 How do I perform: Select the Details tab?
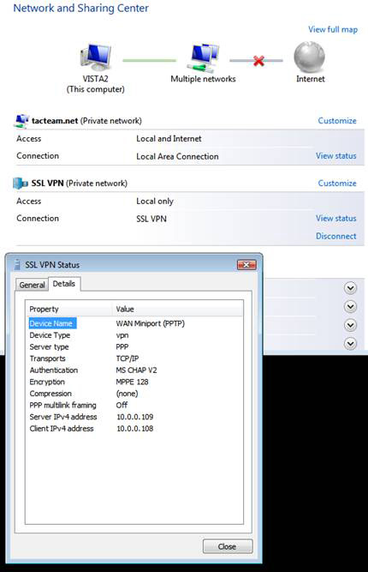click(64, 284)
